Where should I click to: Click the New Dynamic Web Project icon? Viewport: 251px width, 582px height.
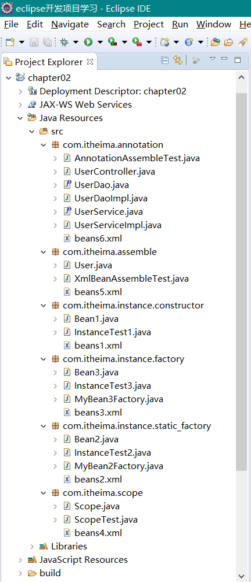(x=164, y=42)
